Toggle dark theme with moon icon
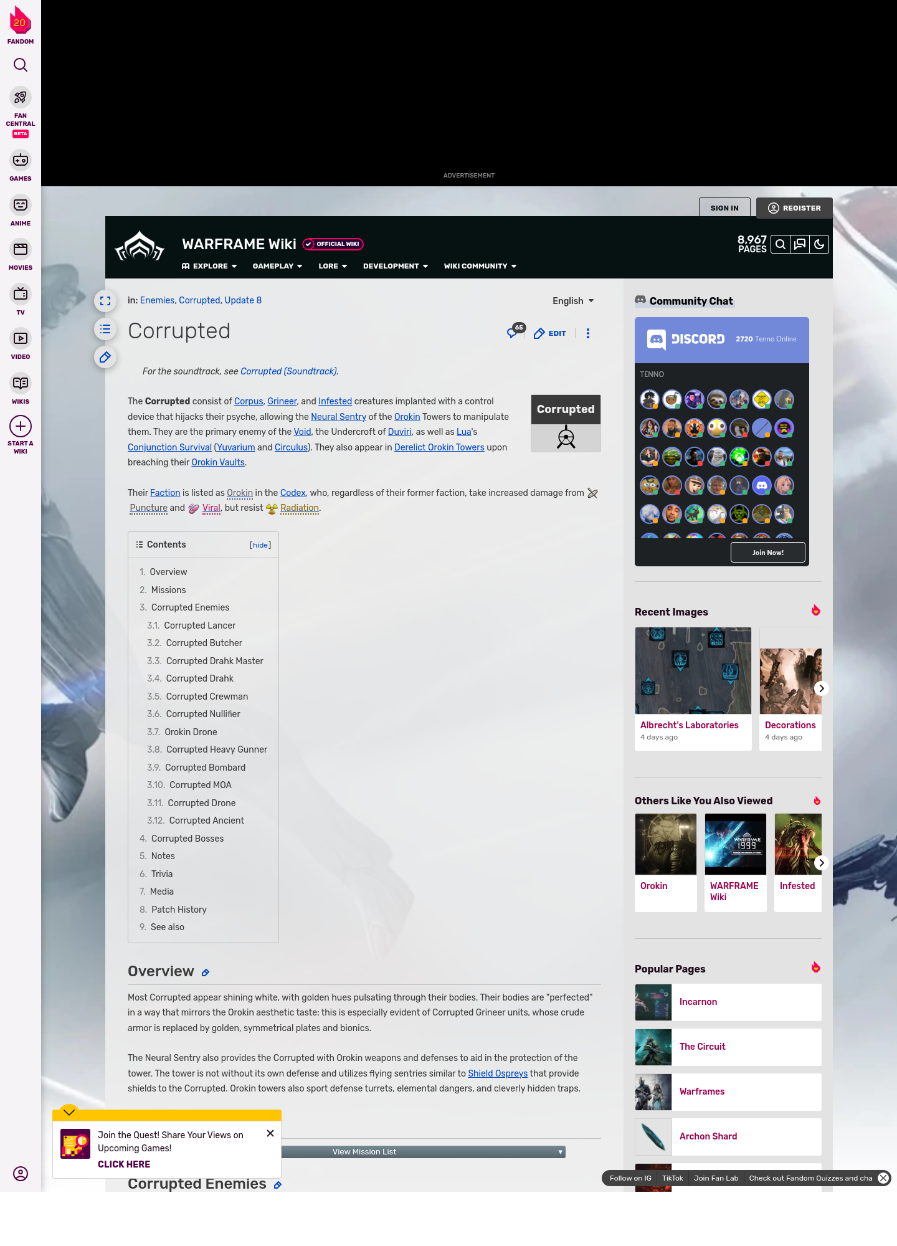Image resolution: width=897 pixels, height=1246 pixels. 819,245
